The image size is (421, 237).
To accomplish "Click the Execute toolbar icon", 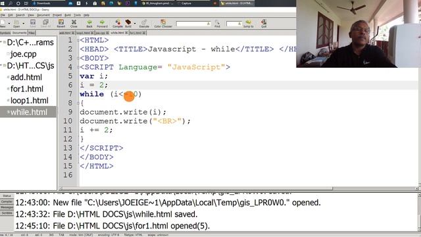I will (144, 24).
